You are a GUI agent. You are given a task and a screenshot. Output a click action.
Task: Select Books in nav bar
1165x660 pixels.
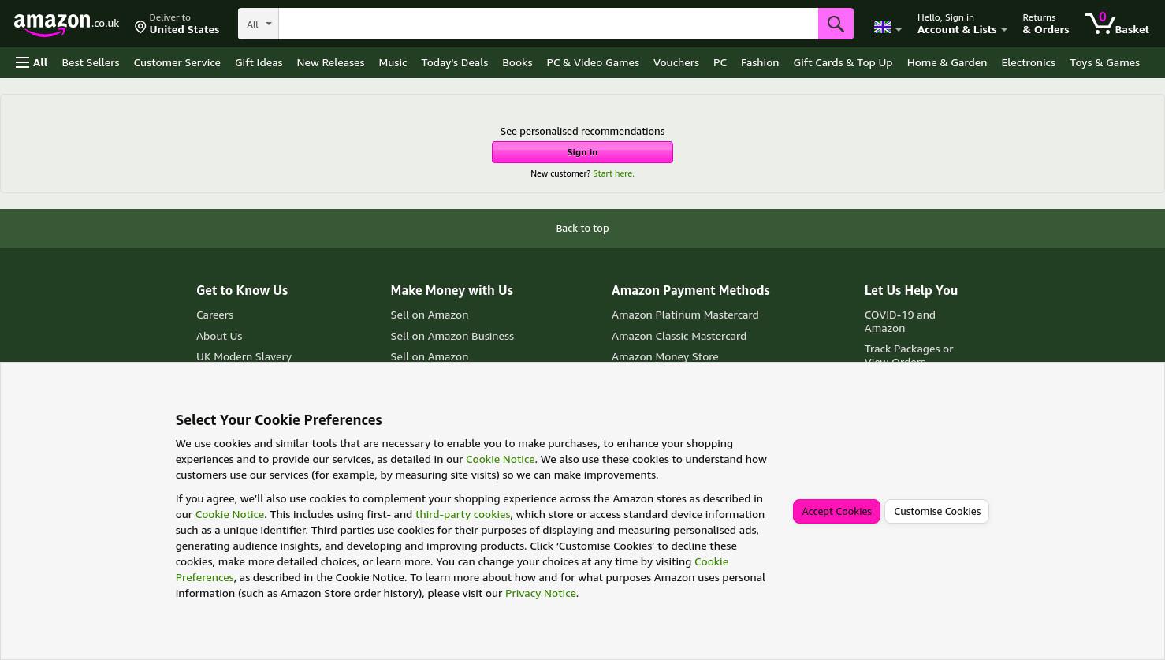pos(517,62)
